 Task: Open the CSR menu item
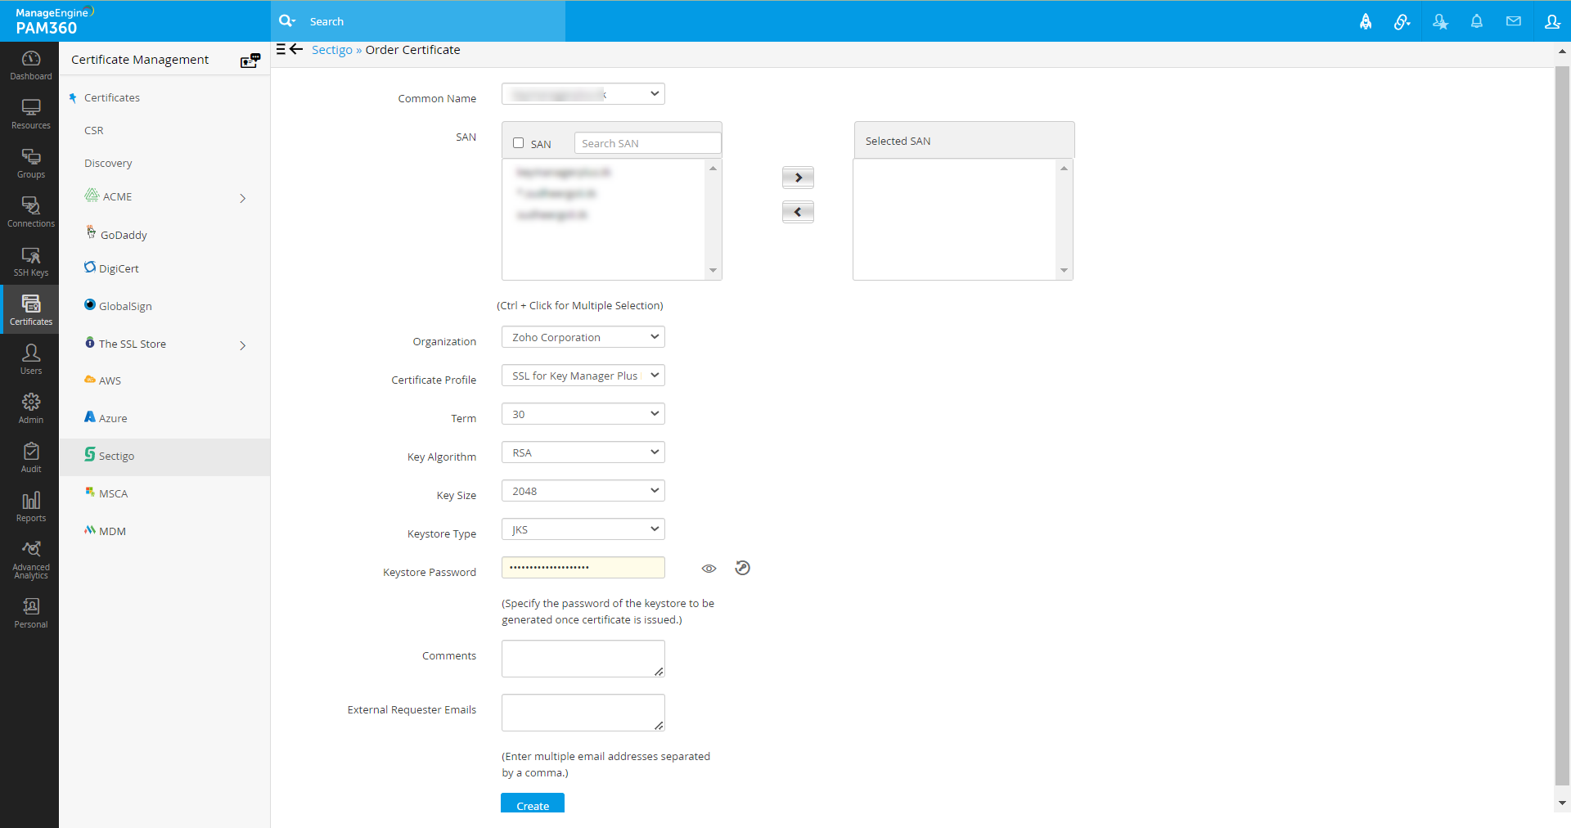pos(94,131)
